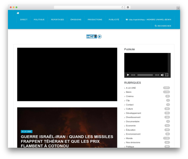Open the Clip rubrique
The width and height of the screenshot is (188, 159).
click(x=128, y=100)
